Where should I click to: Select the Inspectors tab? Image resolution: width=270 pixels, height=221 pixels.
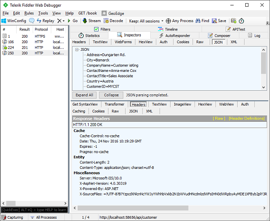(129, 35)
